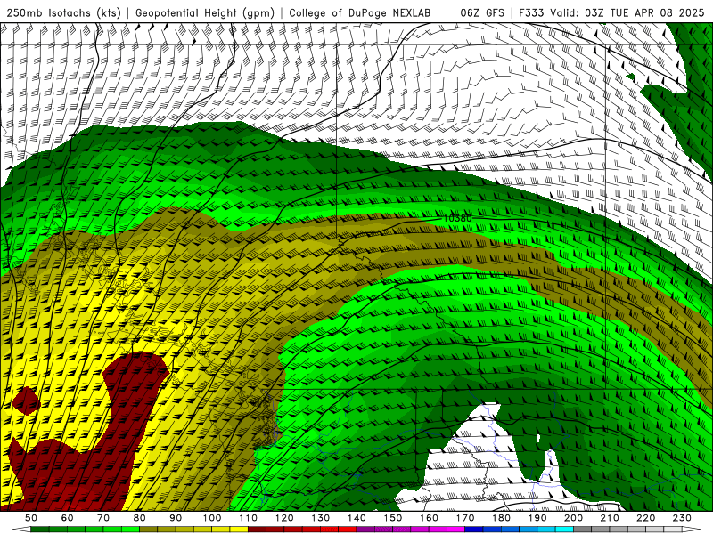Click the 50 value on the legend

tap(31, 518)
